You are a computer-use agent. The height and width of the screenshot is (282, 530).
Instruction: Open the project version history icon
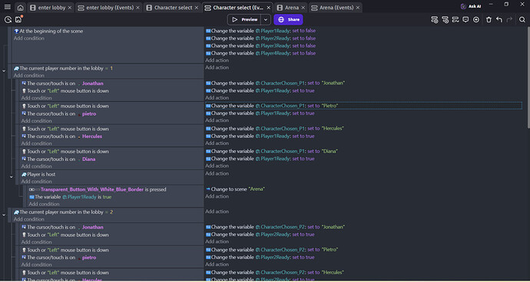(x=8, y=20)
